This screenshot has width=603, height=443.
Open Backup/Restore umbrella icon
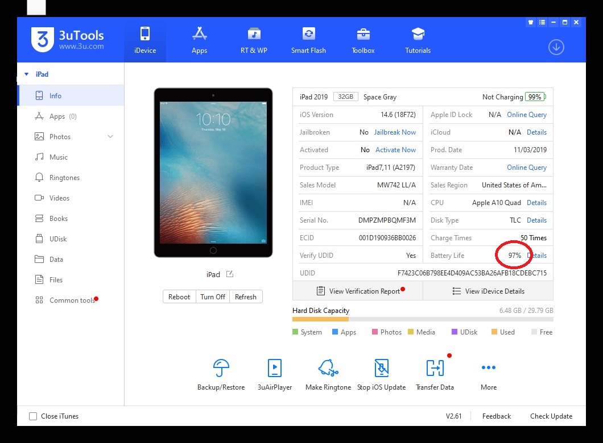tap(221, 368)
